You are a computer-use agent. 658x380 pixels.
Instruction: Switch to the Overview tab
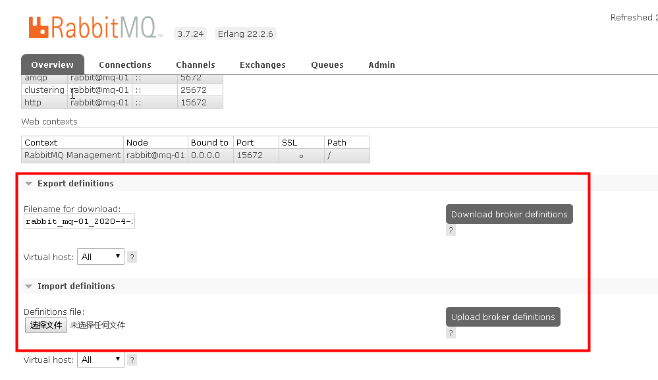[x=53, y=65]
